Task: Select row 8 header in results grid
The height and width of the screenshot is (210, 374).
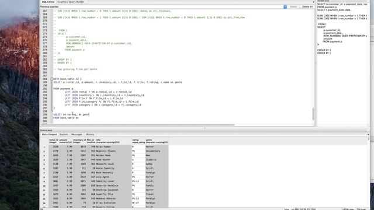Action: (x=44, y=177)
